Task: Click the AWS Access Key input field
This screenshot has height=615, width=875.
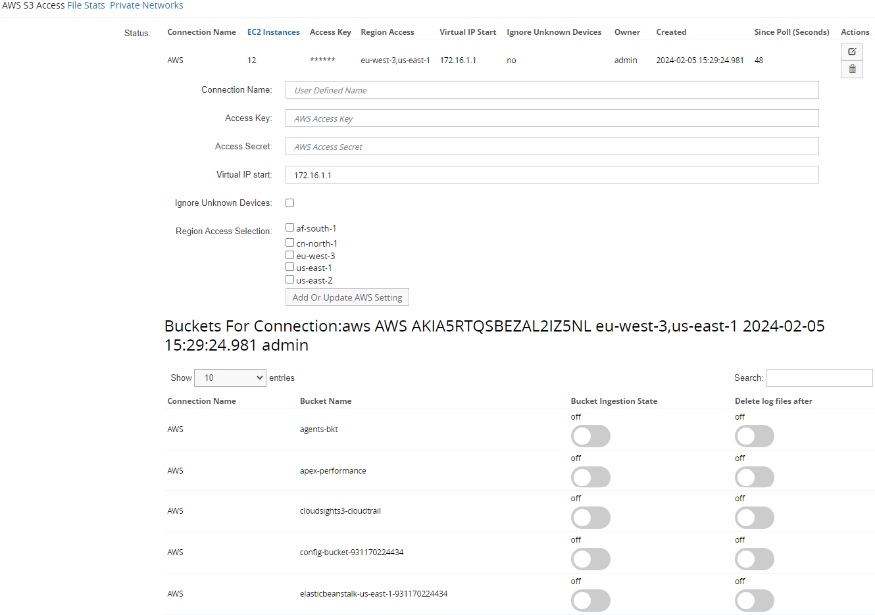Action: [x=552, y=118]
